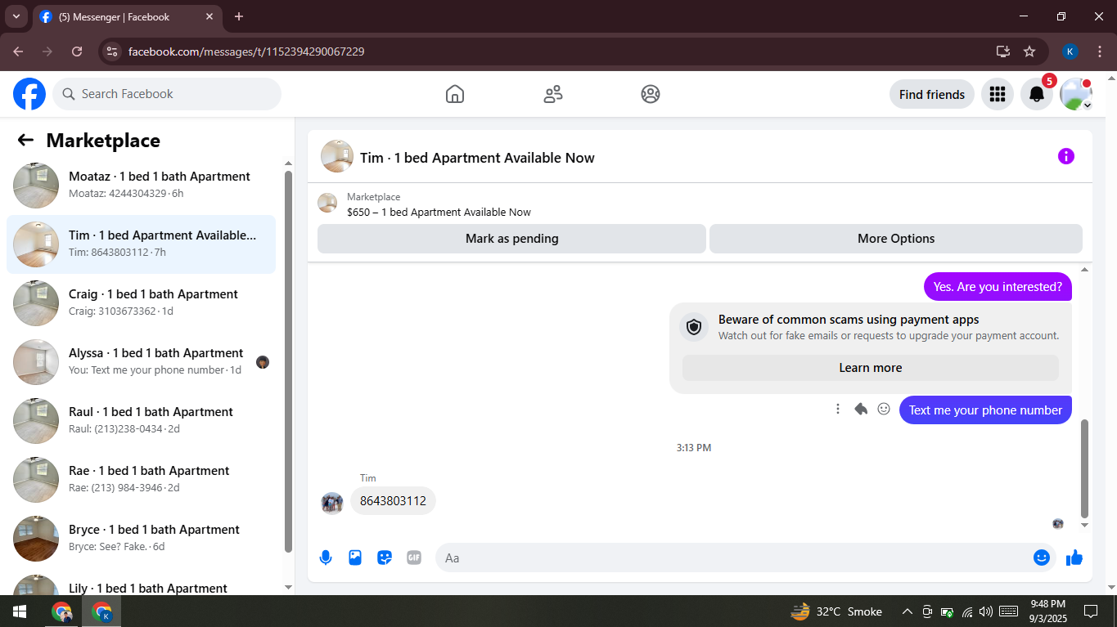Send a thumbs-up like
Image resolution: width=1117 pixels, height=627 pixels.
[1074, 558]
